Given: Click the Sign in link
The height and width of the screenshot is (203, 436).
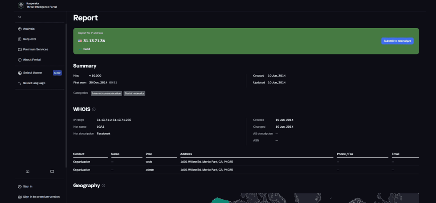Looking at the screenshot, I should coord(27,186).
